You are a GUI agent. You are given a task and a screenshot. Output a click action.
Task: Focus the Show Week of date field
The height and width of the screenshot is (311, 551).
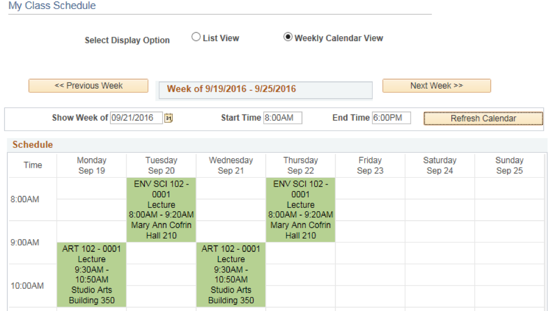[136, 118]
